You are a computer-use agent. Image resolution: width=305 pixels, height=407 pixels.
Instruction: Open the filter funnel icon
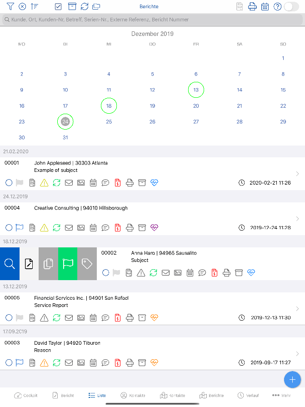[x=10, y=6]
